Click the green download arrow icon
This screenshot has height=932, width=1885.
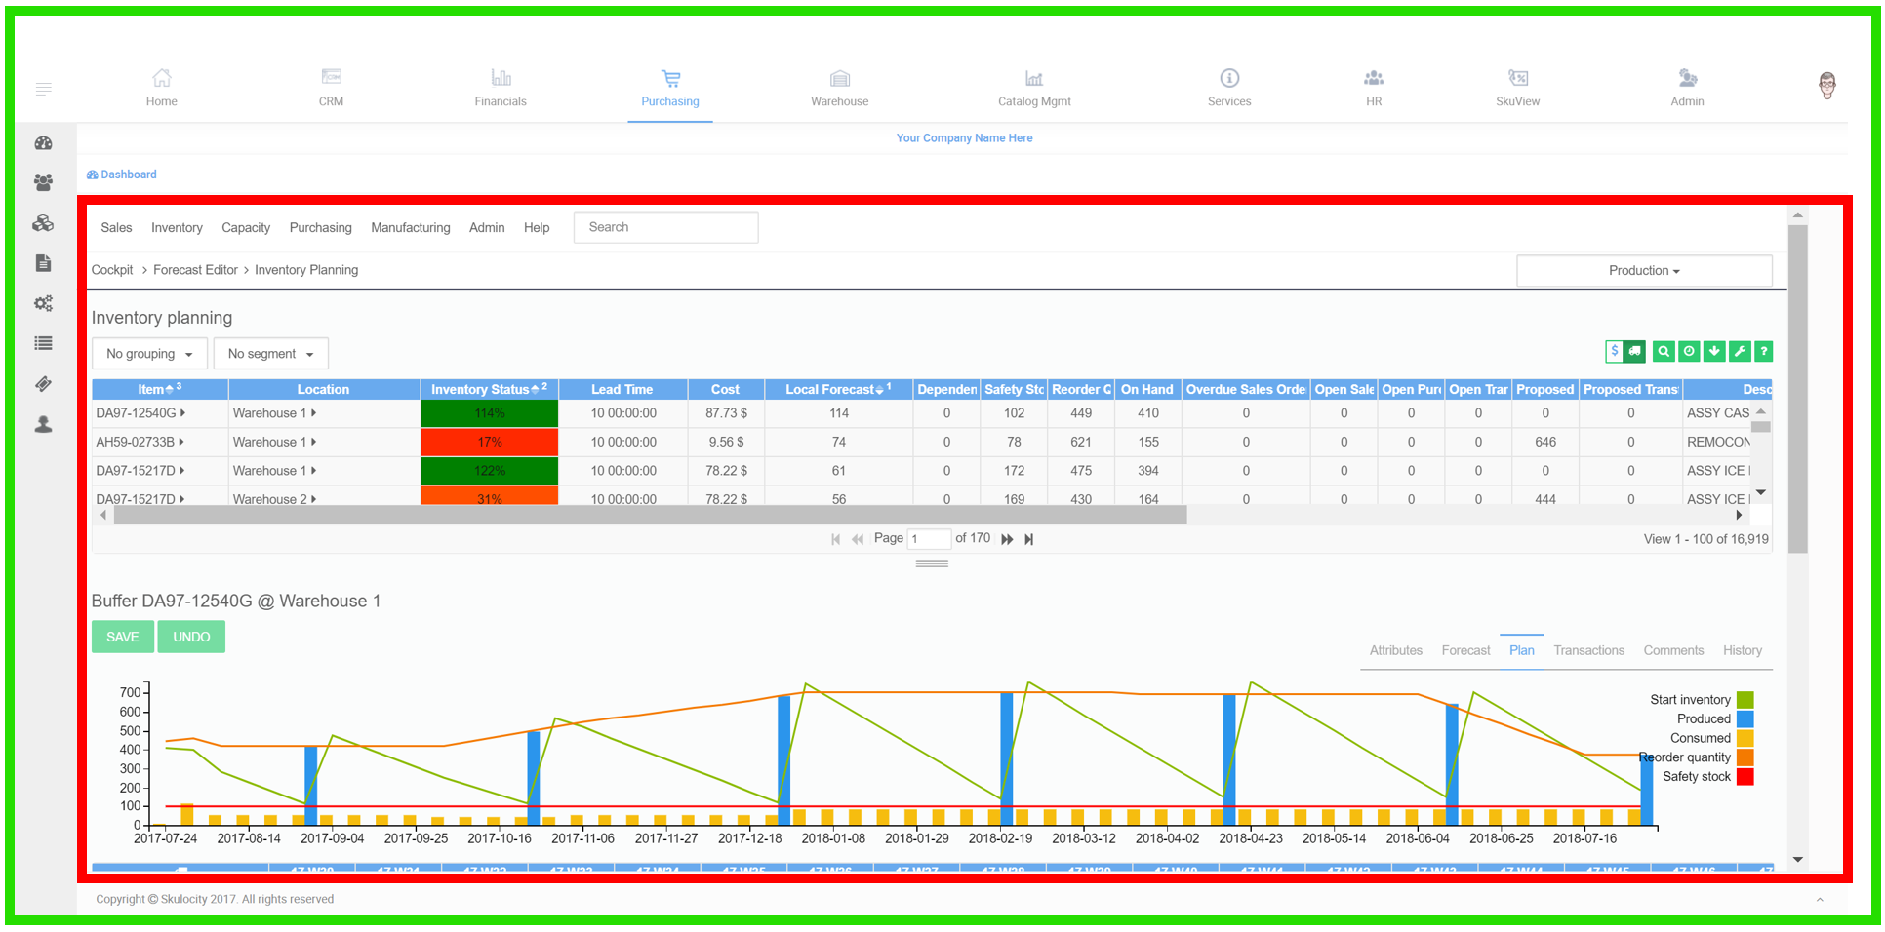(x=1714, y=351)
